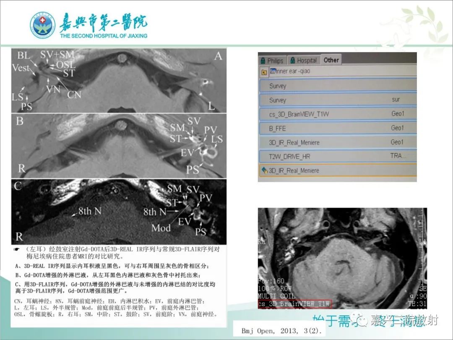Select 3D_IR_Real_Meniere row with Geo1
Screen dimensions: 453x340
click(338, 143)
